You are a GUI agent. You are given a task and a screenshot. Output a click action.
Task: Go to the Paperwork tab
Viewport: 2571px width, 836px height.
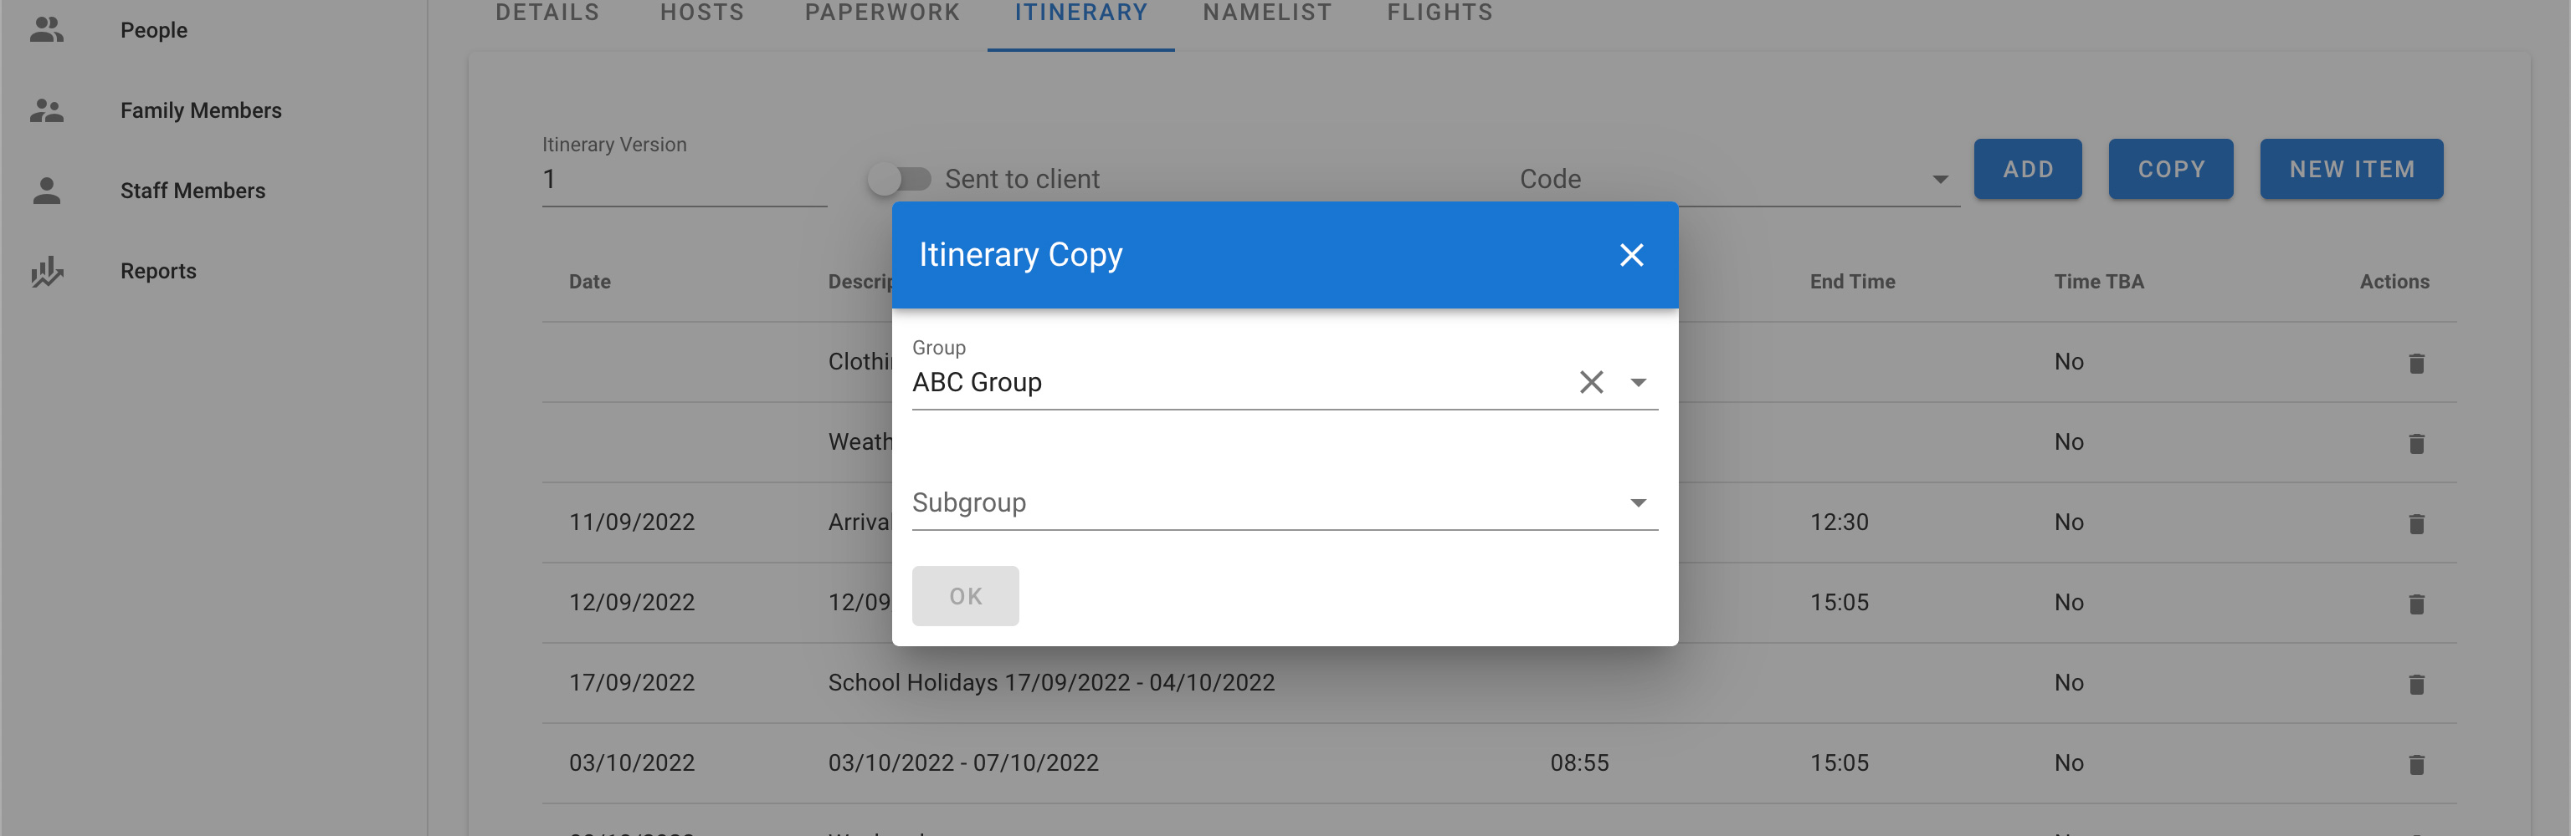[x=881, y=13]
